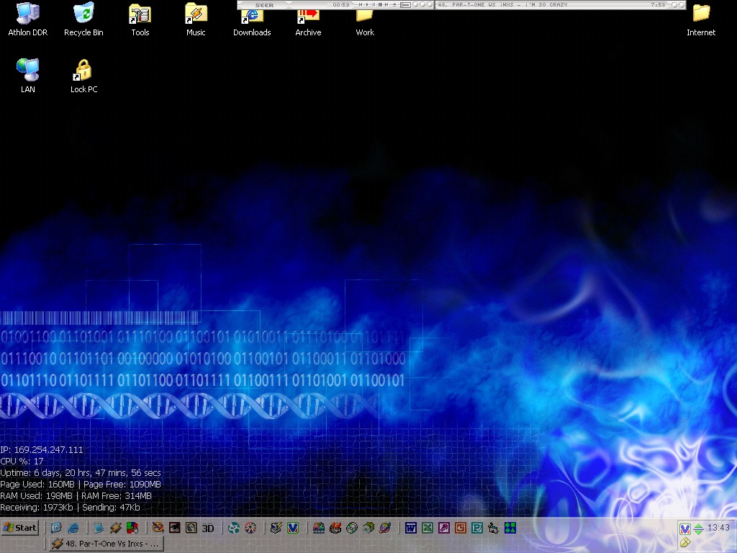Select the Par-T-One Vs Inxs taskbar button
The image size is (737, 553).
[x=106, y=544]
